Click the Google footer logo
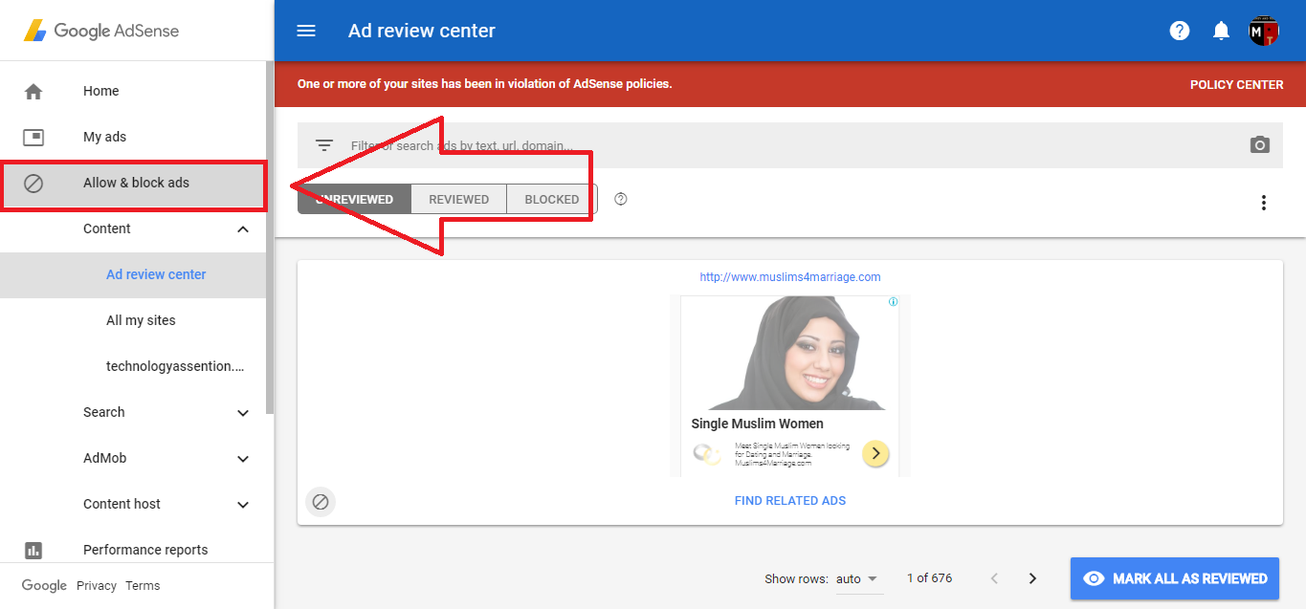Viewport: 1306px width, 609px height. pyautogui.click(x=44, y=586)
